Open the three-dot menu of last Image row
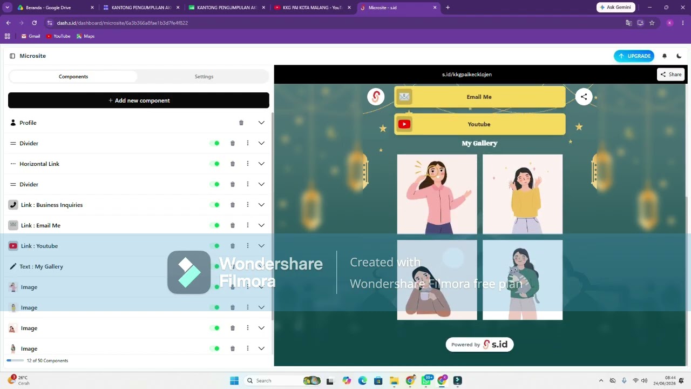This screenshot has width=691, height=389. click(248, 348)
